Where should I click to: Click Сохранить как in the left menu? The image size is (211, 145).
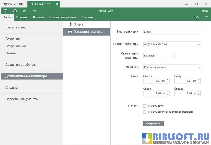coord(16,46)
